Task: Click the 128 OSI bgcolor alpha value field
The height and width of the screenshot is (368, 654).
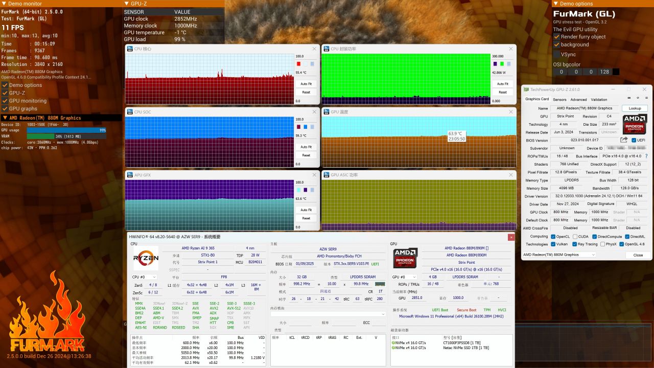Action: coord(604,72)
